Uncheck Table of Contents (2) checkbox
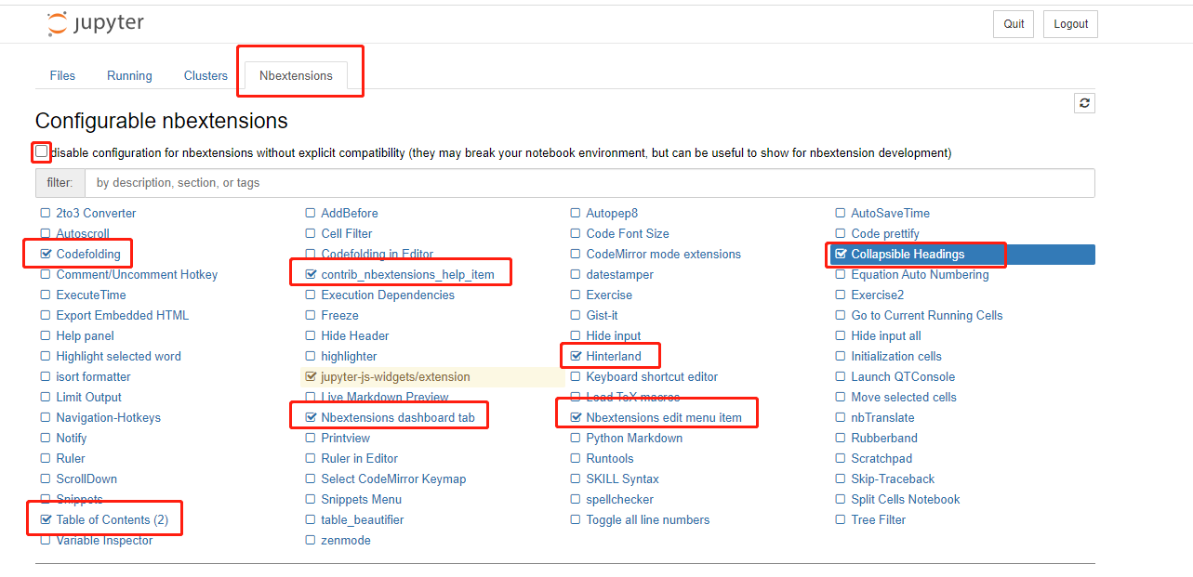This screenshot has height=577, width=1193. tap(46, 519)
